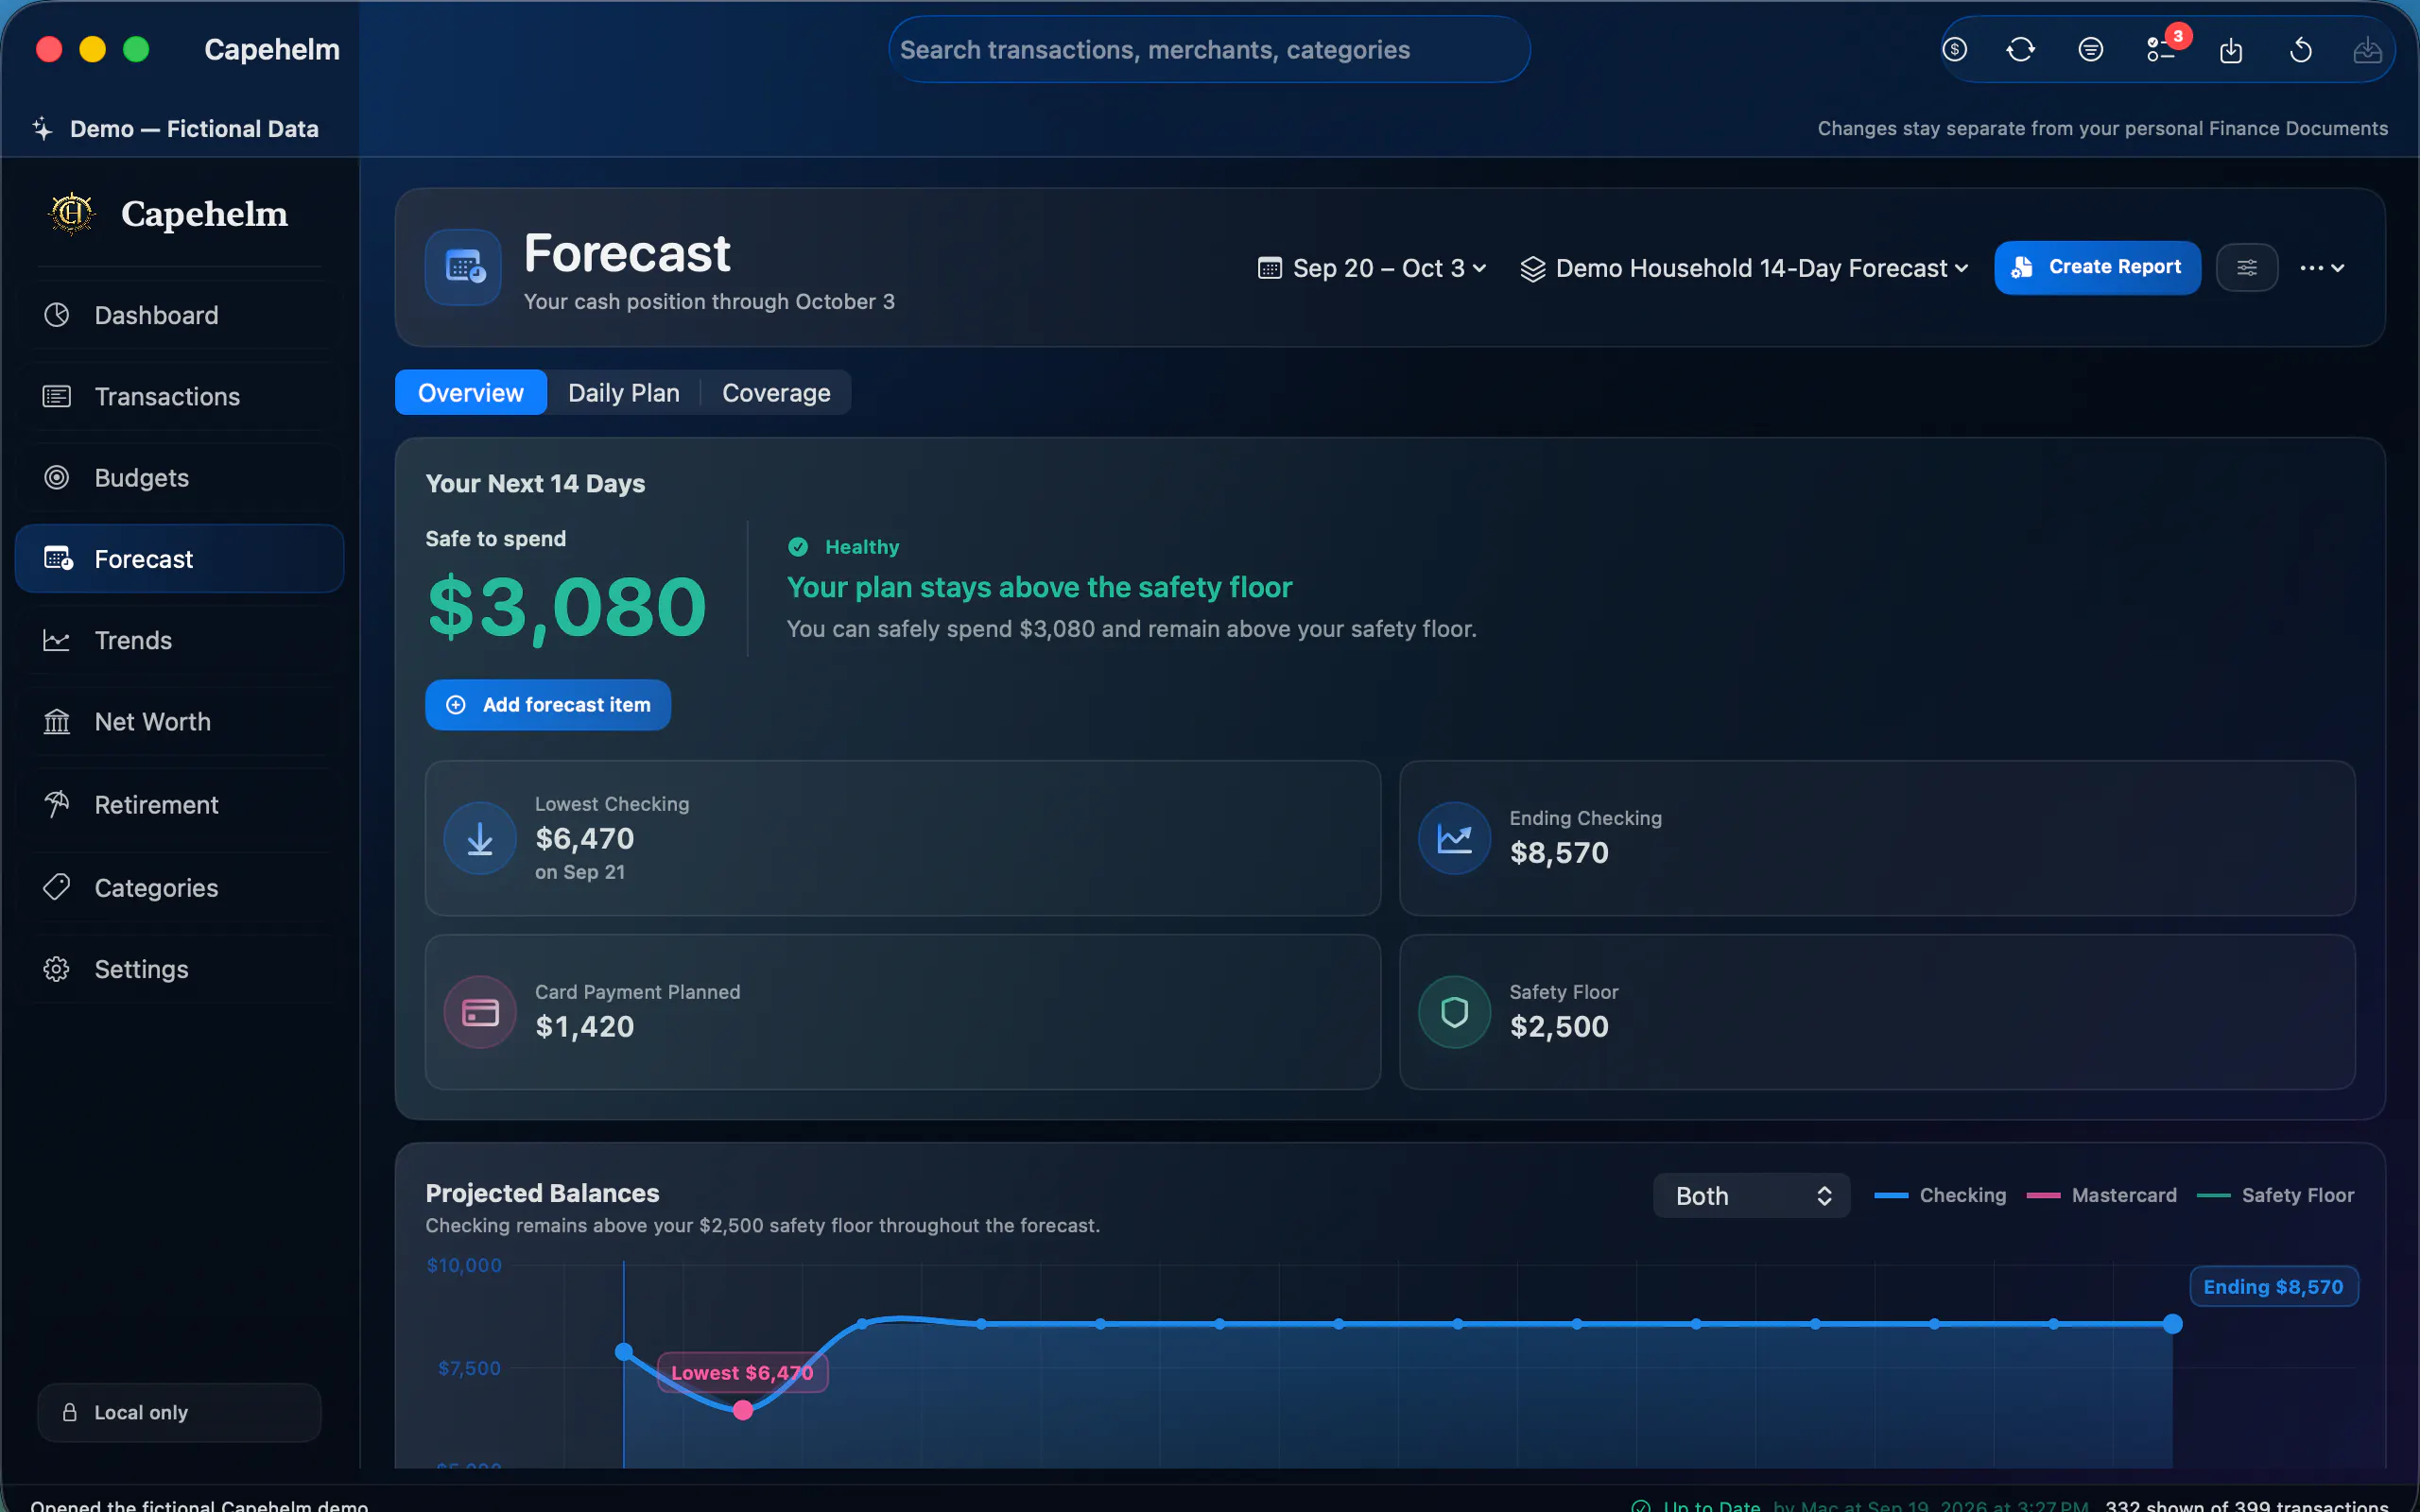
Task: Click the Ending Checking chart icon
Action: point(1454,838)
